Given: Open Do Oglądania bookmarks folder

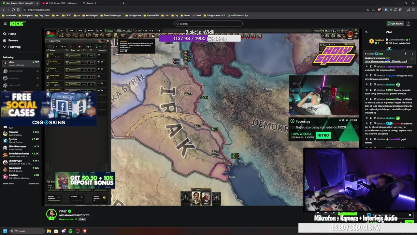Looking at the screenshot, I should 133,15.
